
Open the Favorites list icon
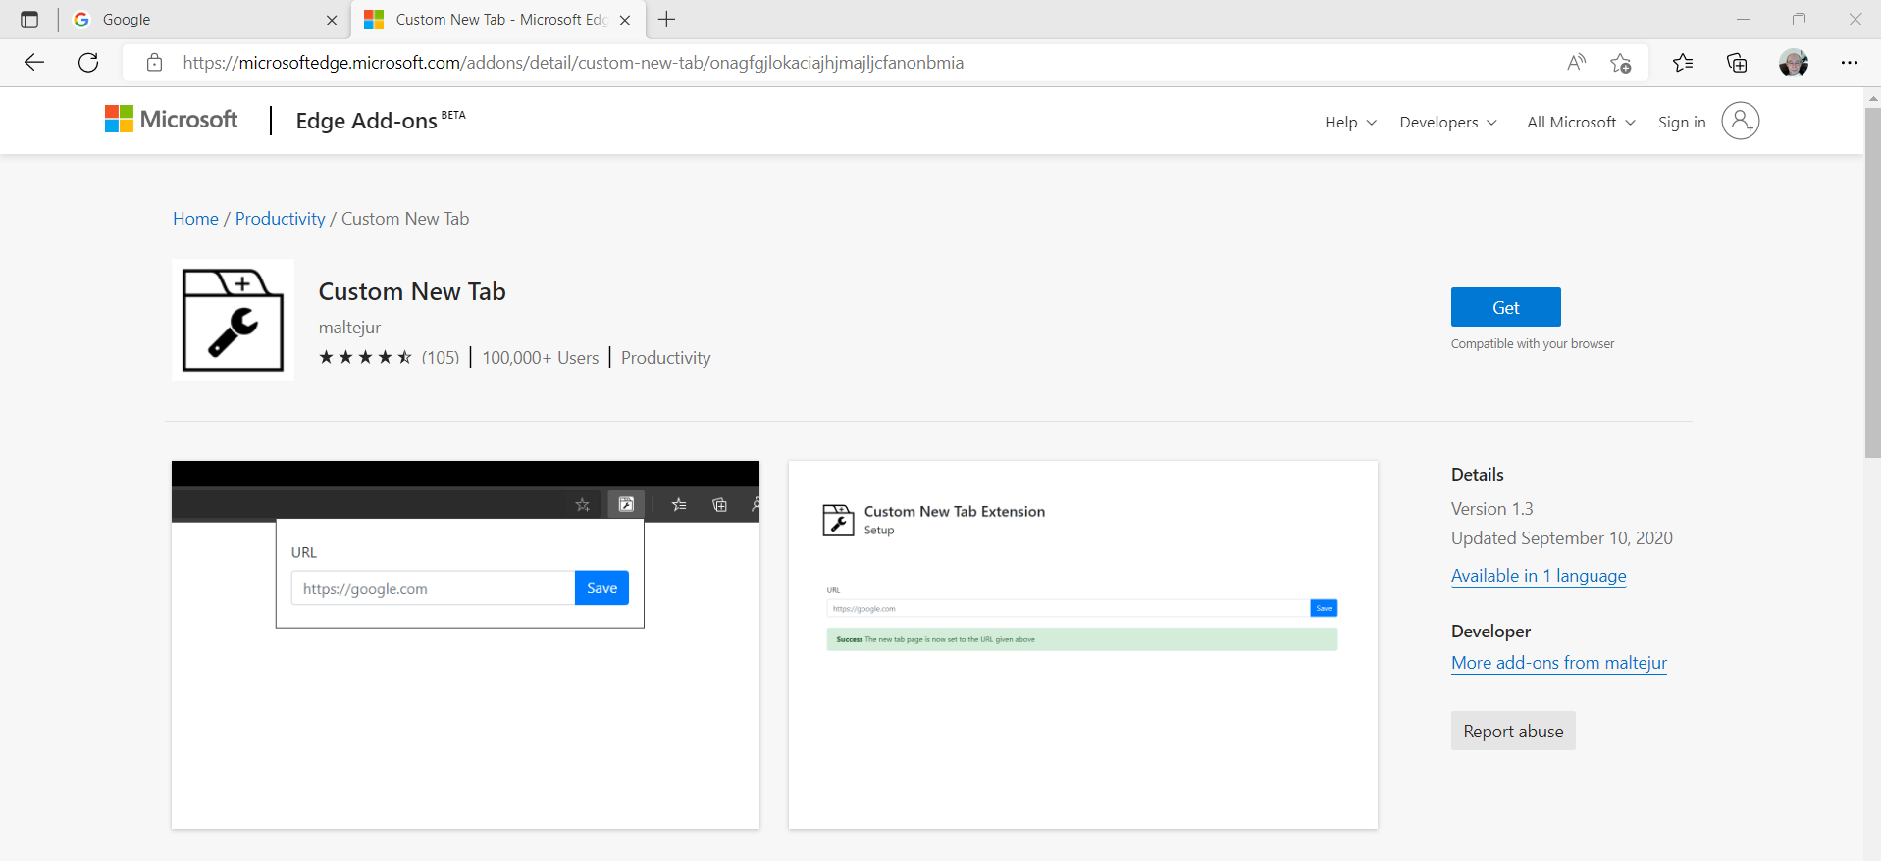click(x=1683, y=63)
